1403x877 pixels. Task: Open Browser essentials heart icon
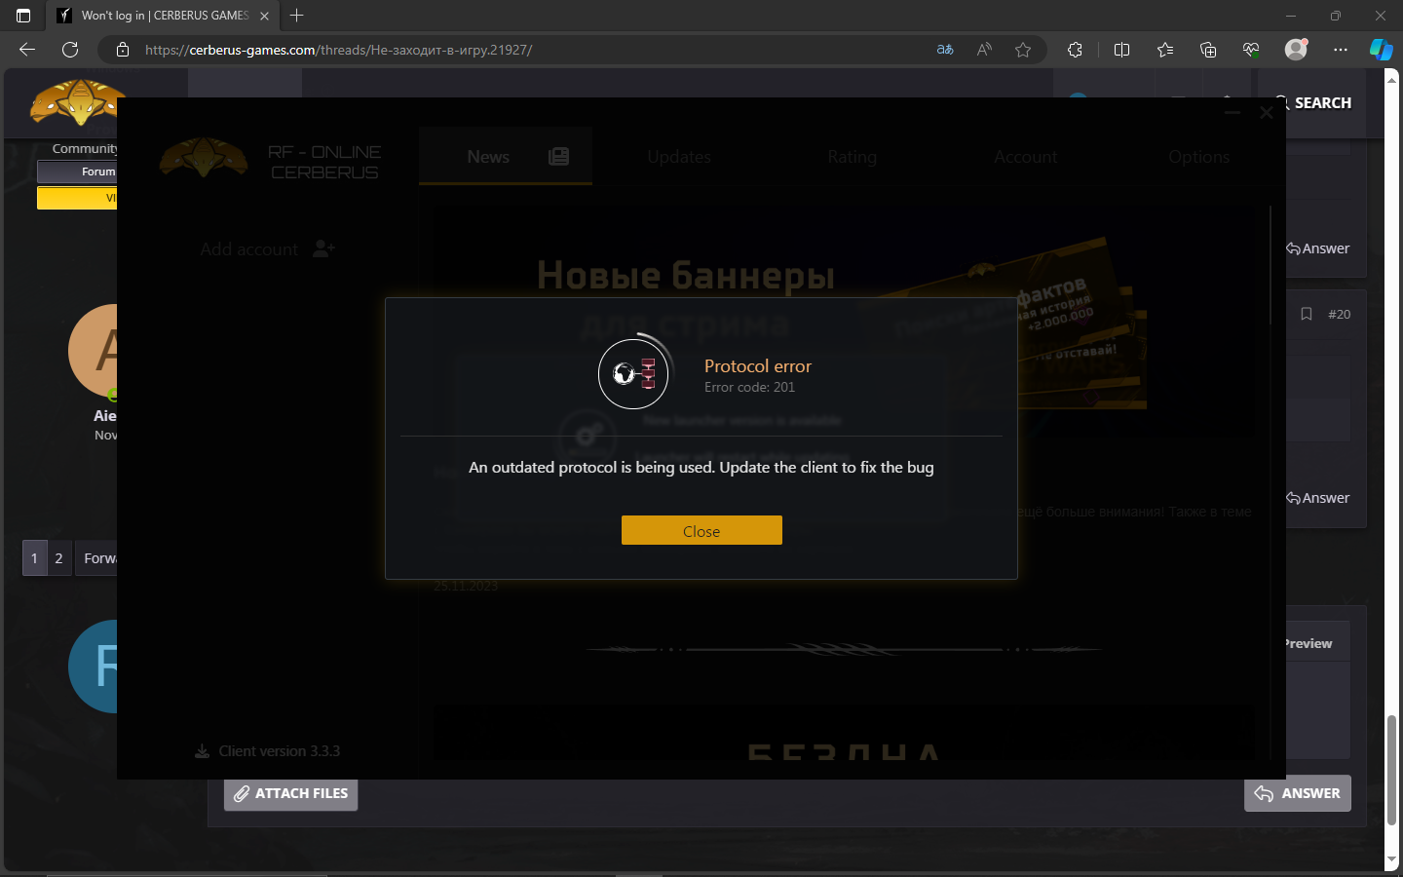coord(1251,50)
